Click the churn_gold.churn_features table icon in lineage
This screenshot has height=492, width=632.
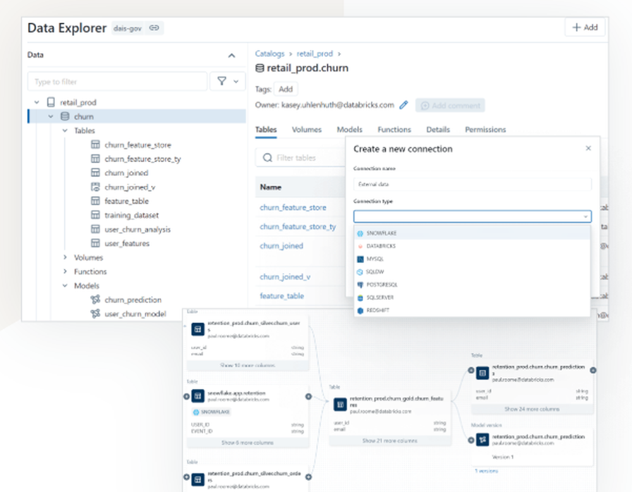[x=340, y=404]
